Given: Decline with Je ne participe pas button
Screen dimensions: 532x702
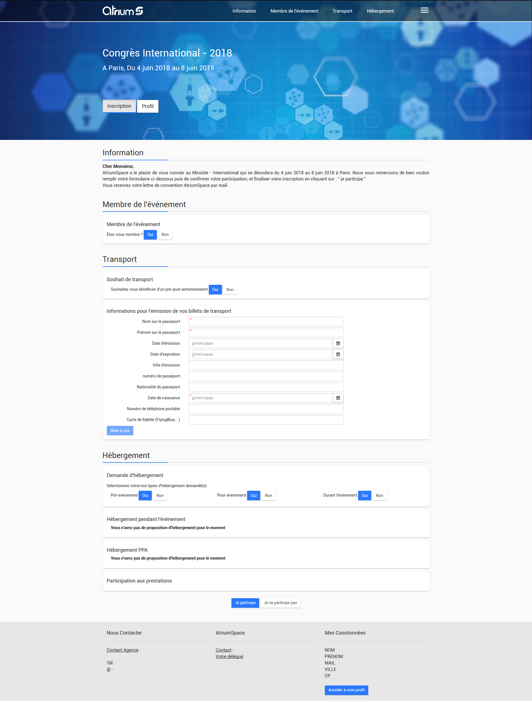Looking at the screenshot, I should pyautogui.click(x=280, y=603).
